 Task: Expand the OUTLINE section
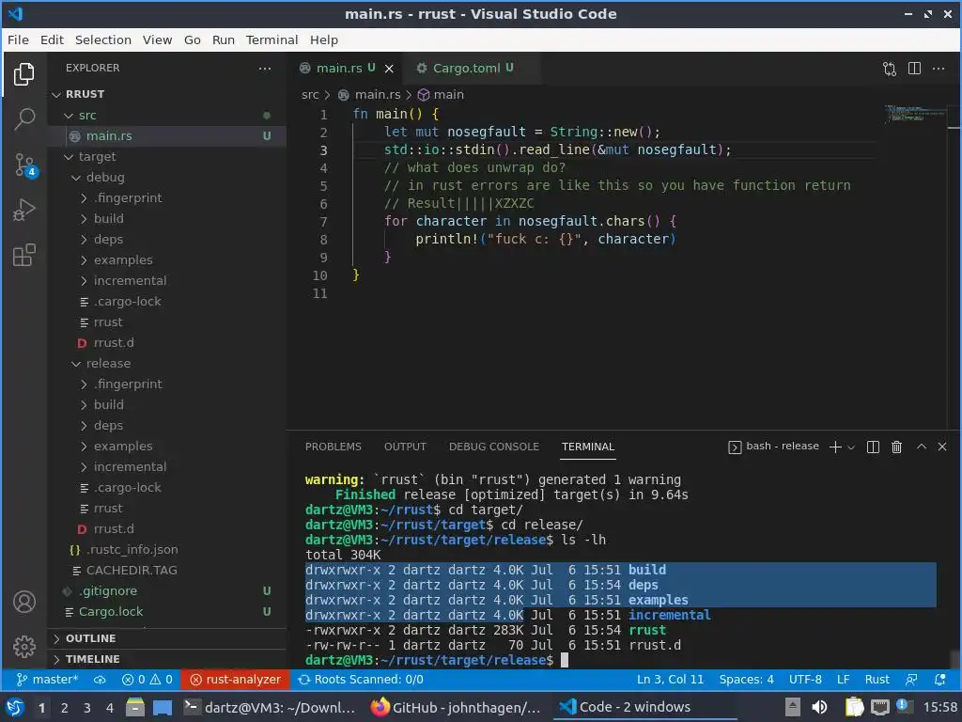pyautogui.click(x=167, y=638)
